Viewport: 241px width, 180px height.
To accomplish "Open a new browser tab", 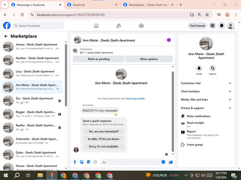I will point(181,5).
